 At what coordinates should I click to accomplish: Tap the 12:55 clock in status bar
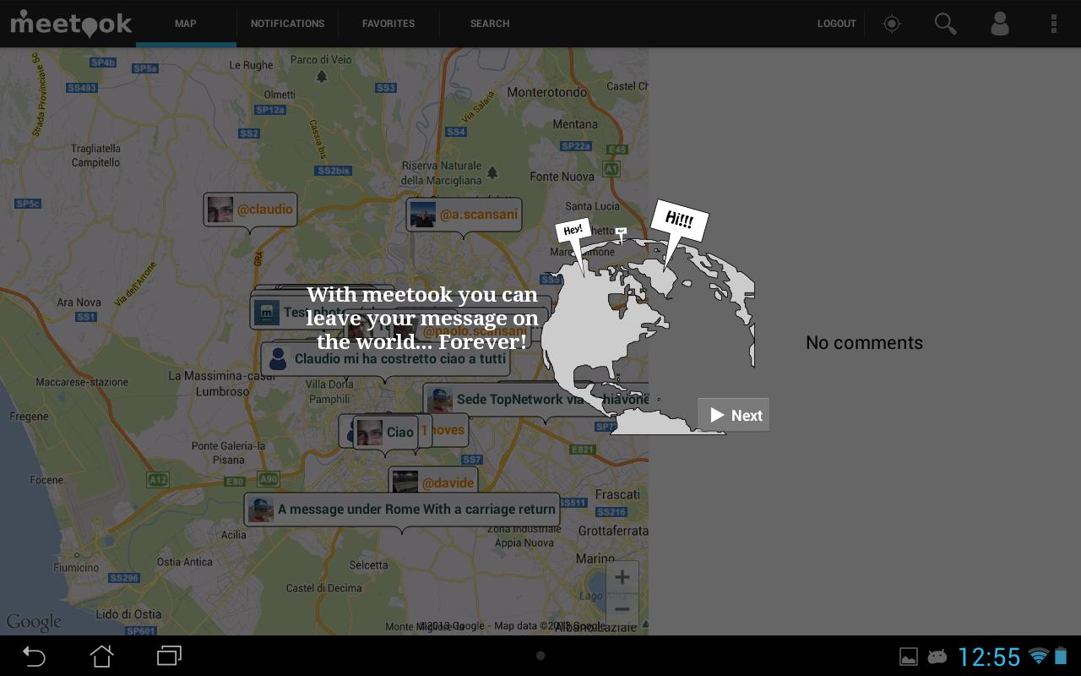pyautogui.click(x=989, y=657)
